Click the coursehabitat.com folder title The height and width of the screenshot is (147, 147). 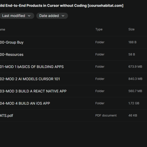62,6
